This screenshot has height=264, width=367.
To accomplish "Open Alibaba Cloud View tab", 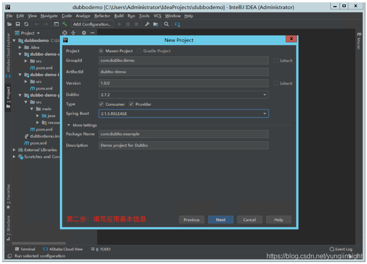I will [63, 249].
